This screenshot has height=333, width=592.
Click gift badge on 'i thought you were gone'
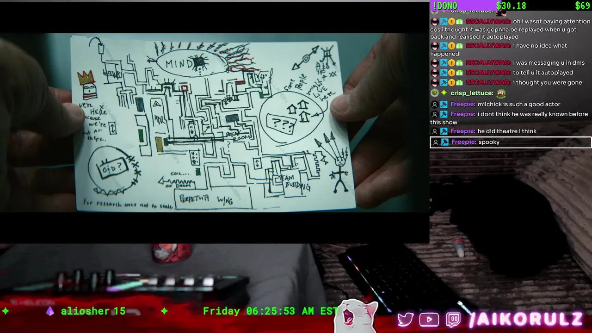point(459,83)
